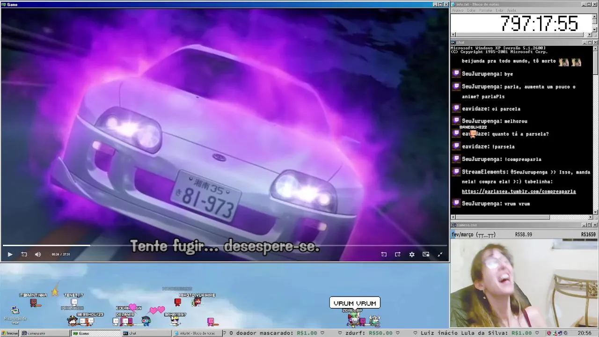Toggle picture-in-picture mode in player
The image size is (599, 337).
click(426, 254)
